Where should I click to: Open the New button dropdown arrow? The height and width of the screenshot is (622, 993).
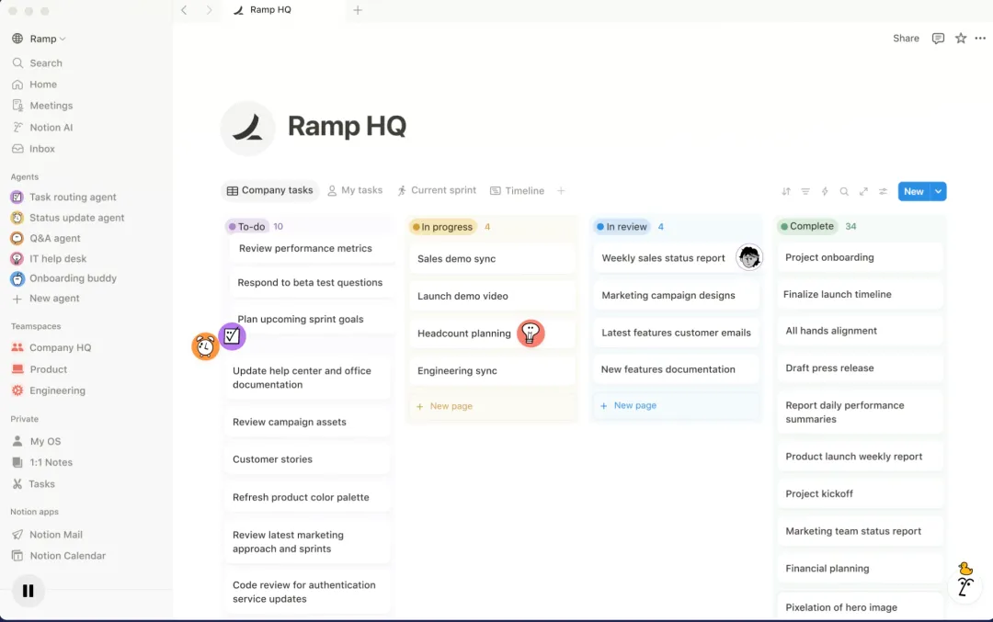[939, 191]
